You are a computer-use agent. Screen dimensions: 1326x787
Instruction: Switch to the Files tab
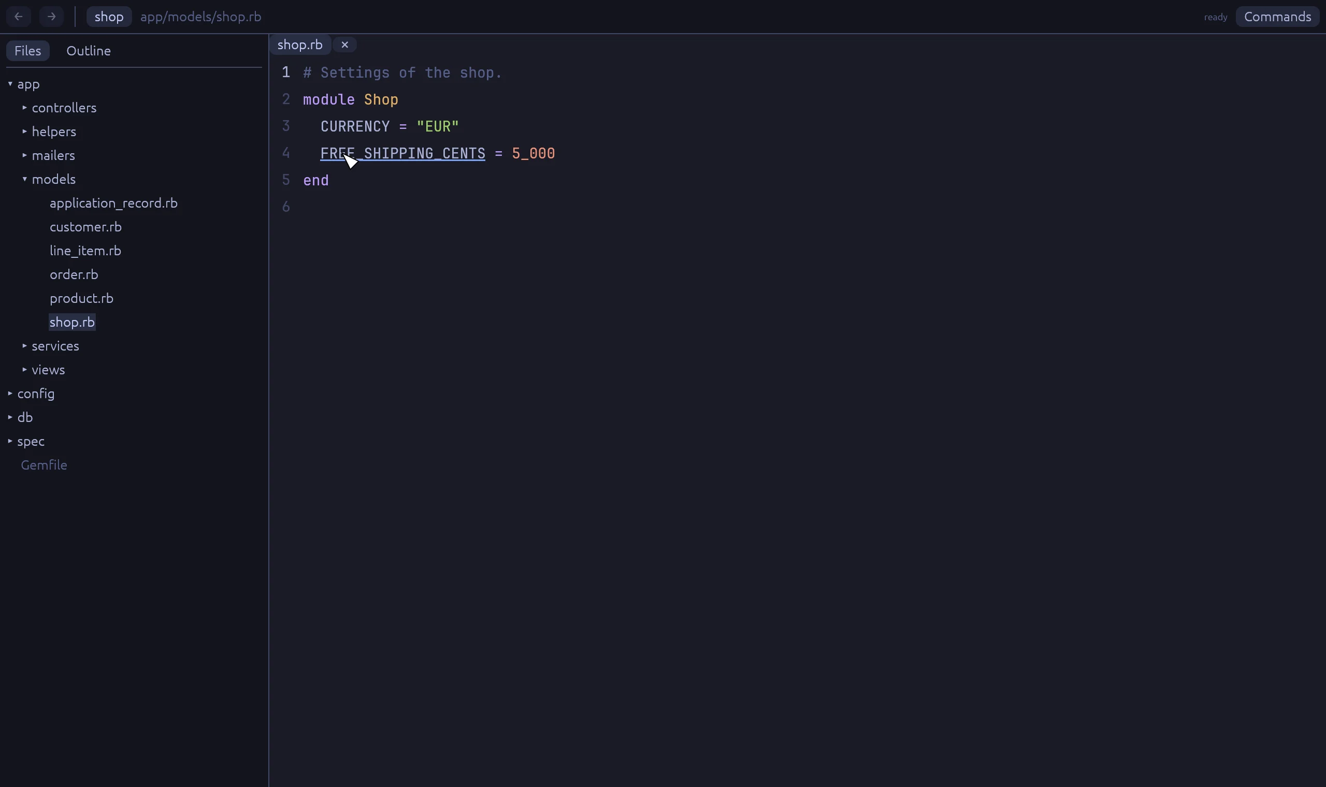[27, 51]
